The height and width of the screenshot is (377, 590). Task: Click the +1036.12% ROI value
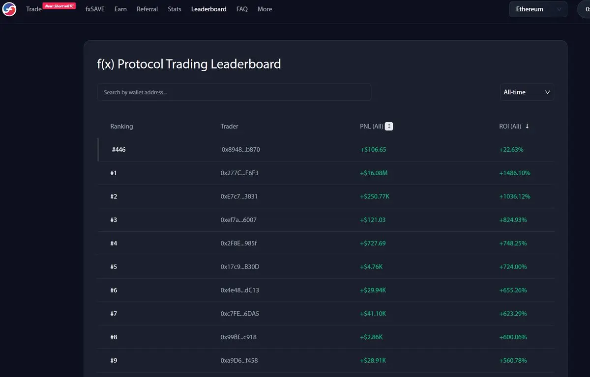[515, 196]
